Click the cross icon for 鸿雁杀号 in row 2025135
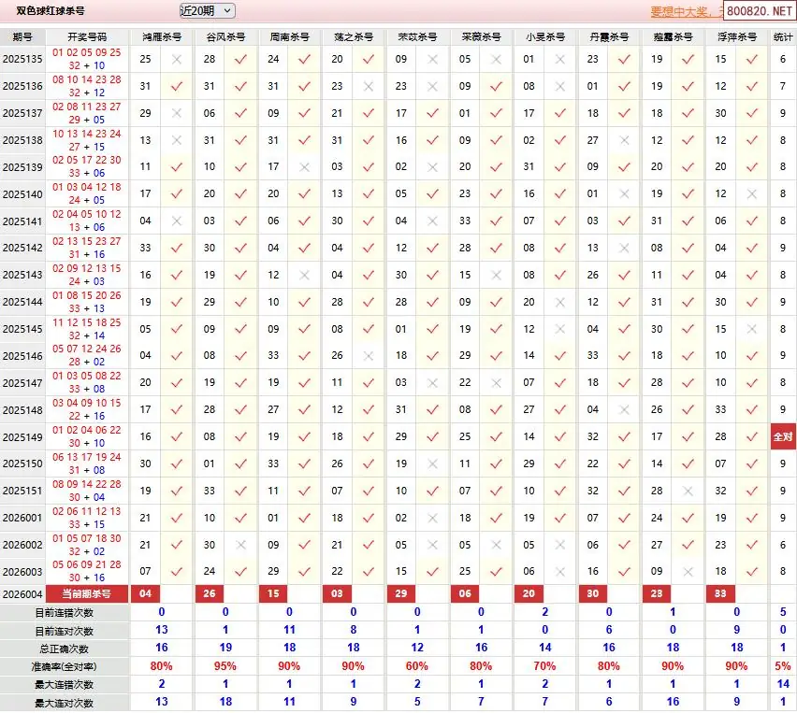 click(x=176, y=59)
